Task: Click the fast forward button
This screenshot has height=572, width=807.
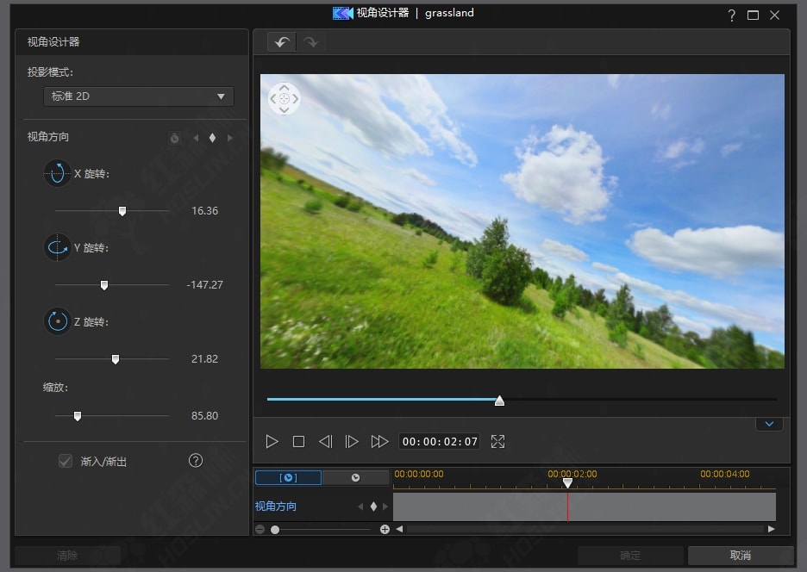Action: tap(379, 442)
